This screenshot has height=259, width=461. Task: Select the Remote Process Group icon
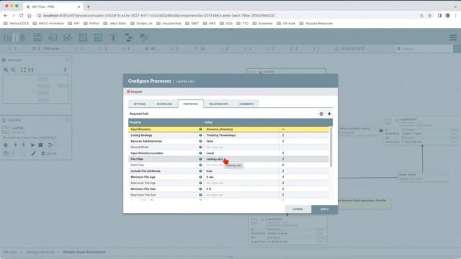coord(98,37)
